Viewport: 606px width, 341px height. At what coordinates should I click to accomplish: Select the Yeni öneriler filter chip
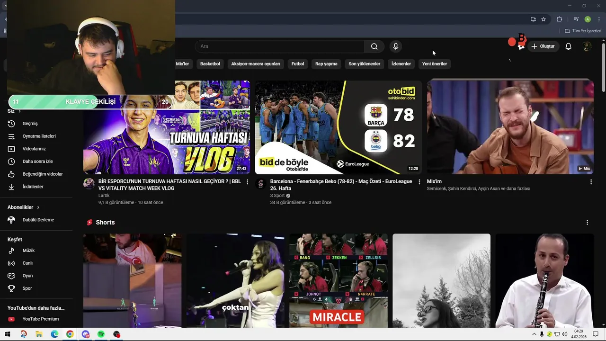[435, 64]
